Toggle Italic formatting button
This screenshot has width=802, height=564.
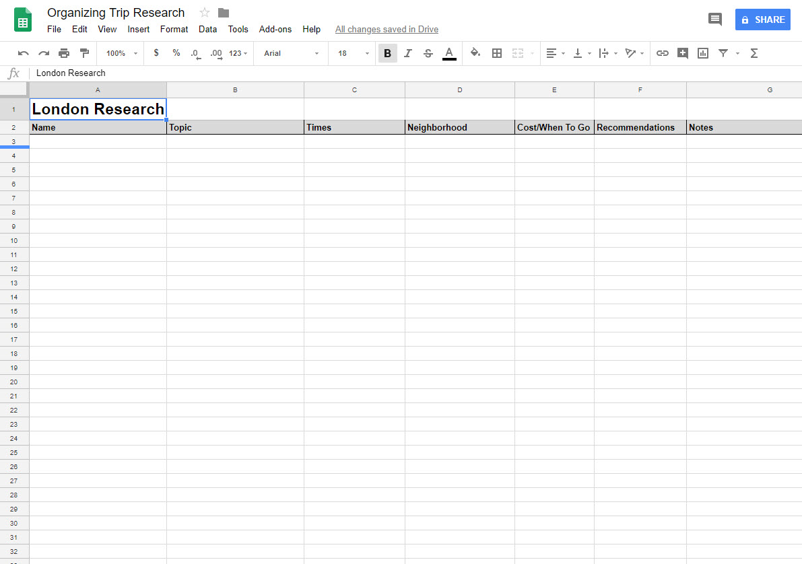(x=407, y=53)
